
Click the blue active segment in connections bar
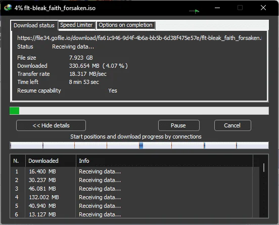(x=141, y=146)
